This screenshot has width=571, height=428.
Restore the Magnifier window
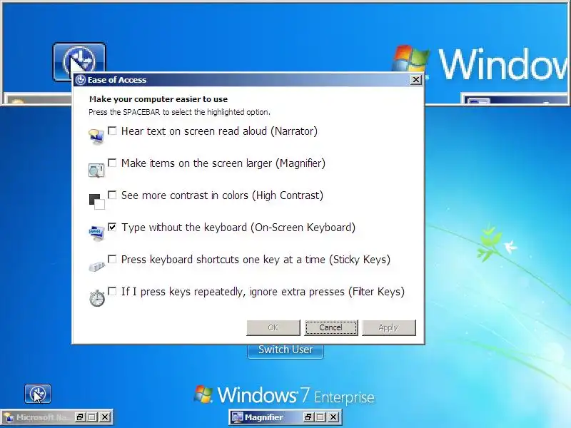click(308, 417)
